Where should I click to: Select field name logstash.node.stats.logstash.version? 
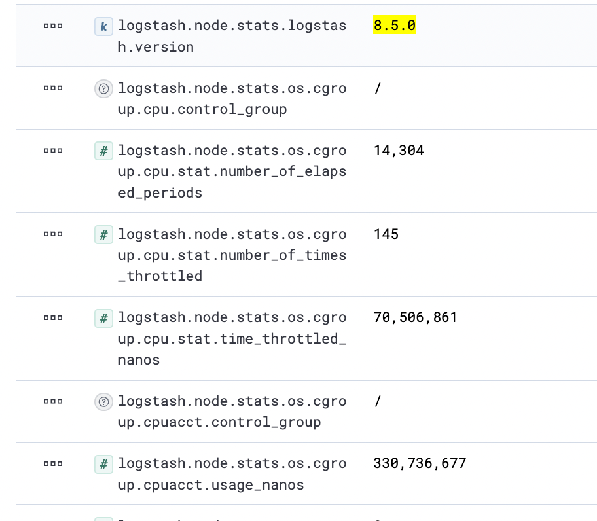[232, 36]
